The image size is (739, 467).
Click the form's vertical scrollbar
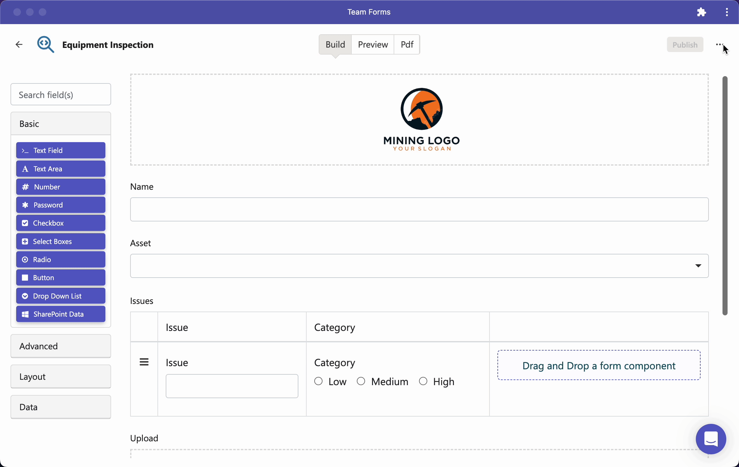pyautogui.click(x=725, y=196)
